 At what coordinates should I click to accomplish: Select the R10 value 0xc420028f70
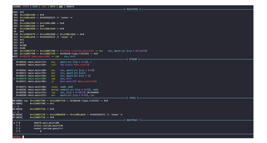[28, 34]
